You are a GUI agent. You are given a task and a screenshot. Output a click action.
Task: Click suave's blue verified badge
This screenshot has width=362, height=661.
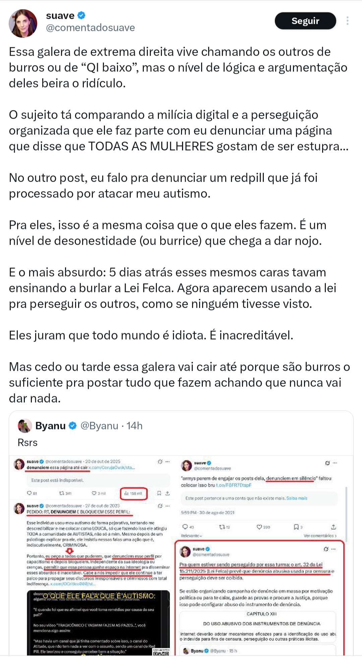point(81,15)
